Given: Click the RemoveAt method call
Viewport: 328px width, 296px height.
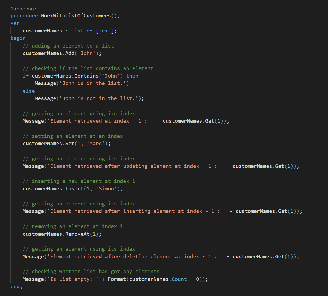Looking at the screenshot, I should point(77,234).
